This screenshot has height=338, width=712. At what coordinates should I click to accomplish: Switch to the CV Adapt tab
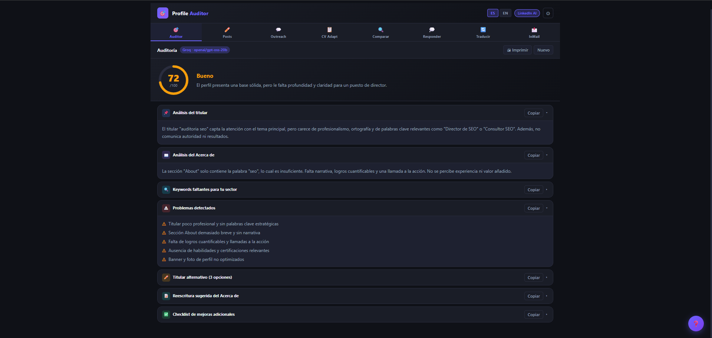pos(330,33)
